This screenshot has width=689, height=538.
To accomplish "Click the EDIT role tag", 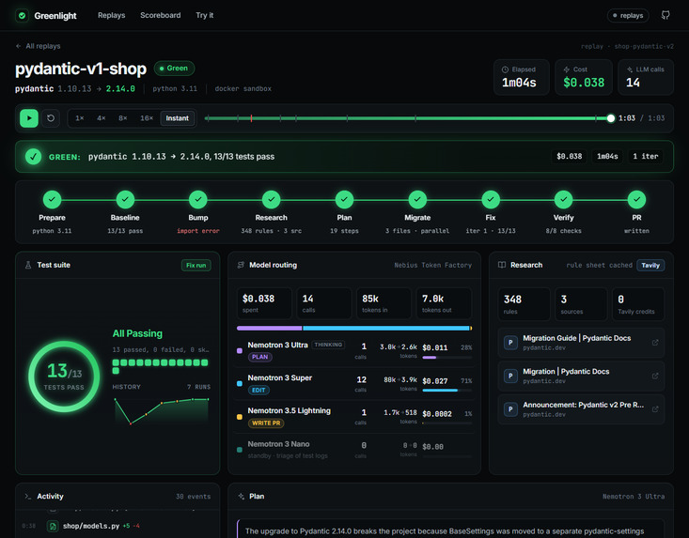I will click(258, 390).
